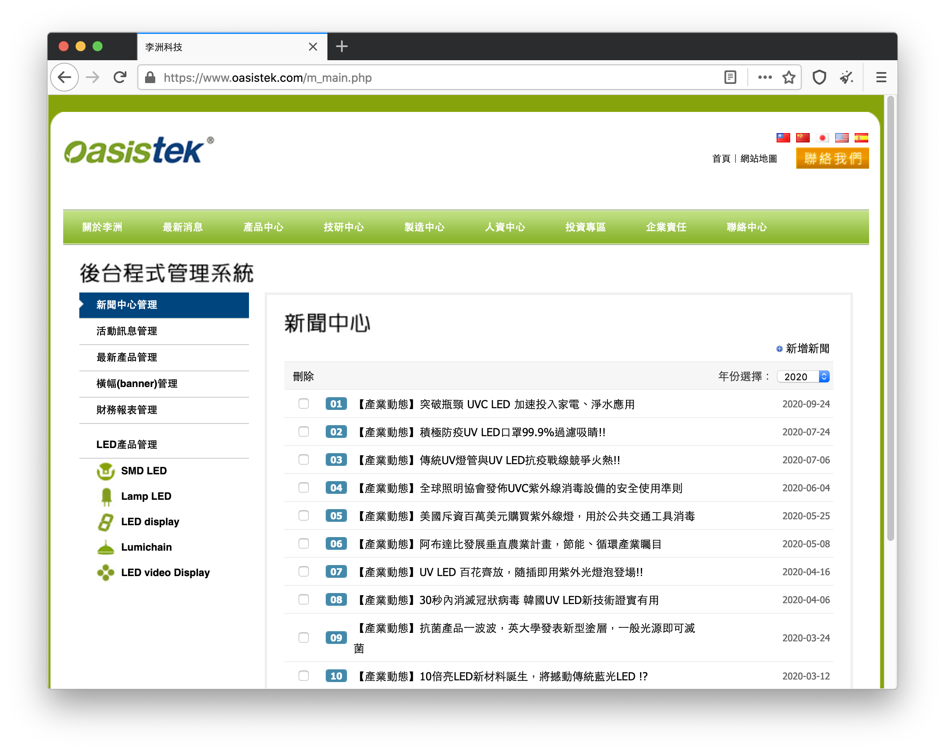Click the date 2020-05-08

(x=805, y=544)
